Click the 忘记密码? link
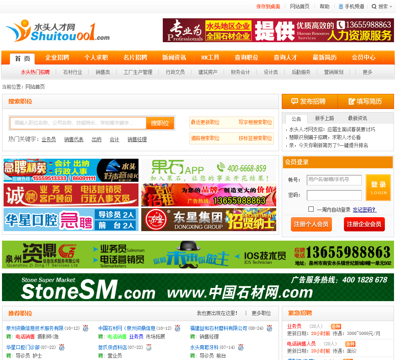Viewport: 396px width, 360px height. 365,210
